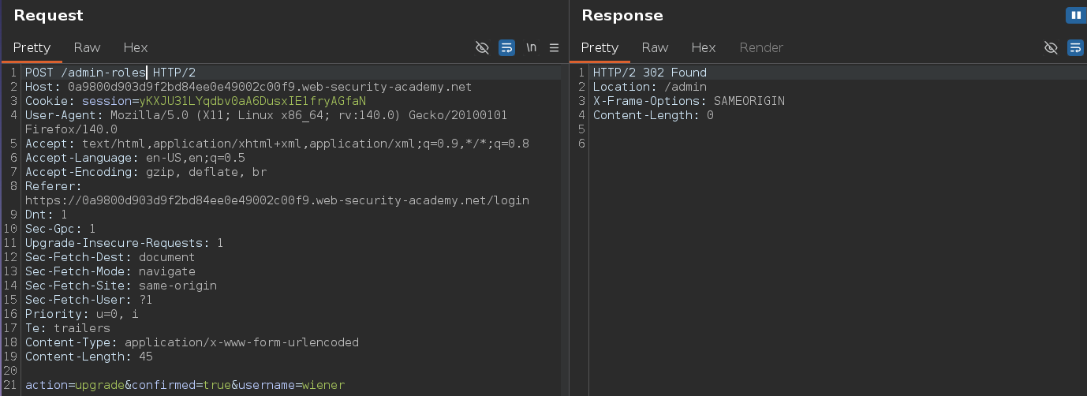Click the Upgrade-Insecure-Requests header

[124, 243]
